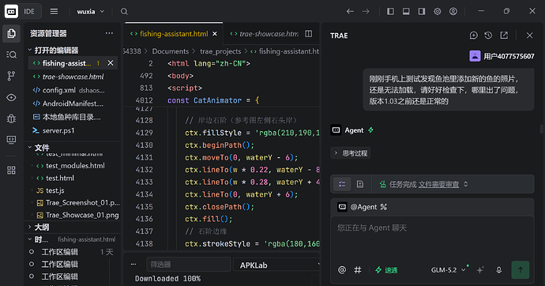
Task: Click the split editor icon
Action: click(x=308, y=34)
